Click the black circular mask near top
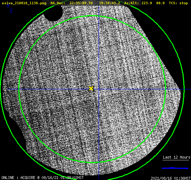This screenshot has height=180, width=191. tap(53, 13)
